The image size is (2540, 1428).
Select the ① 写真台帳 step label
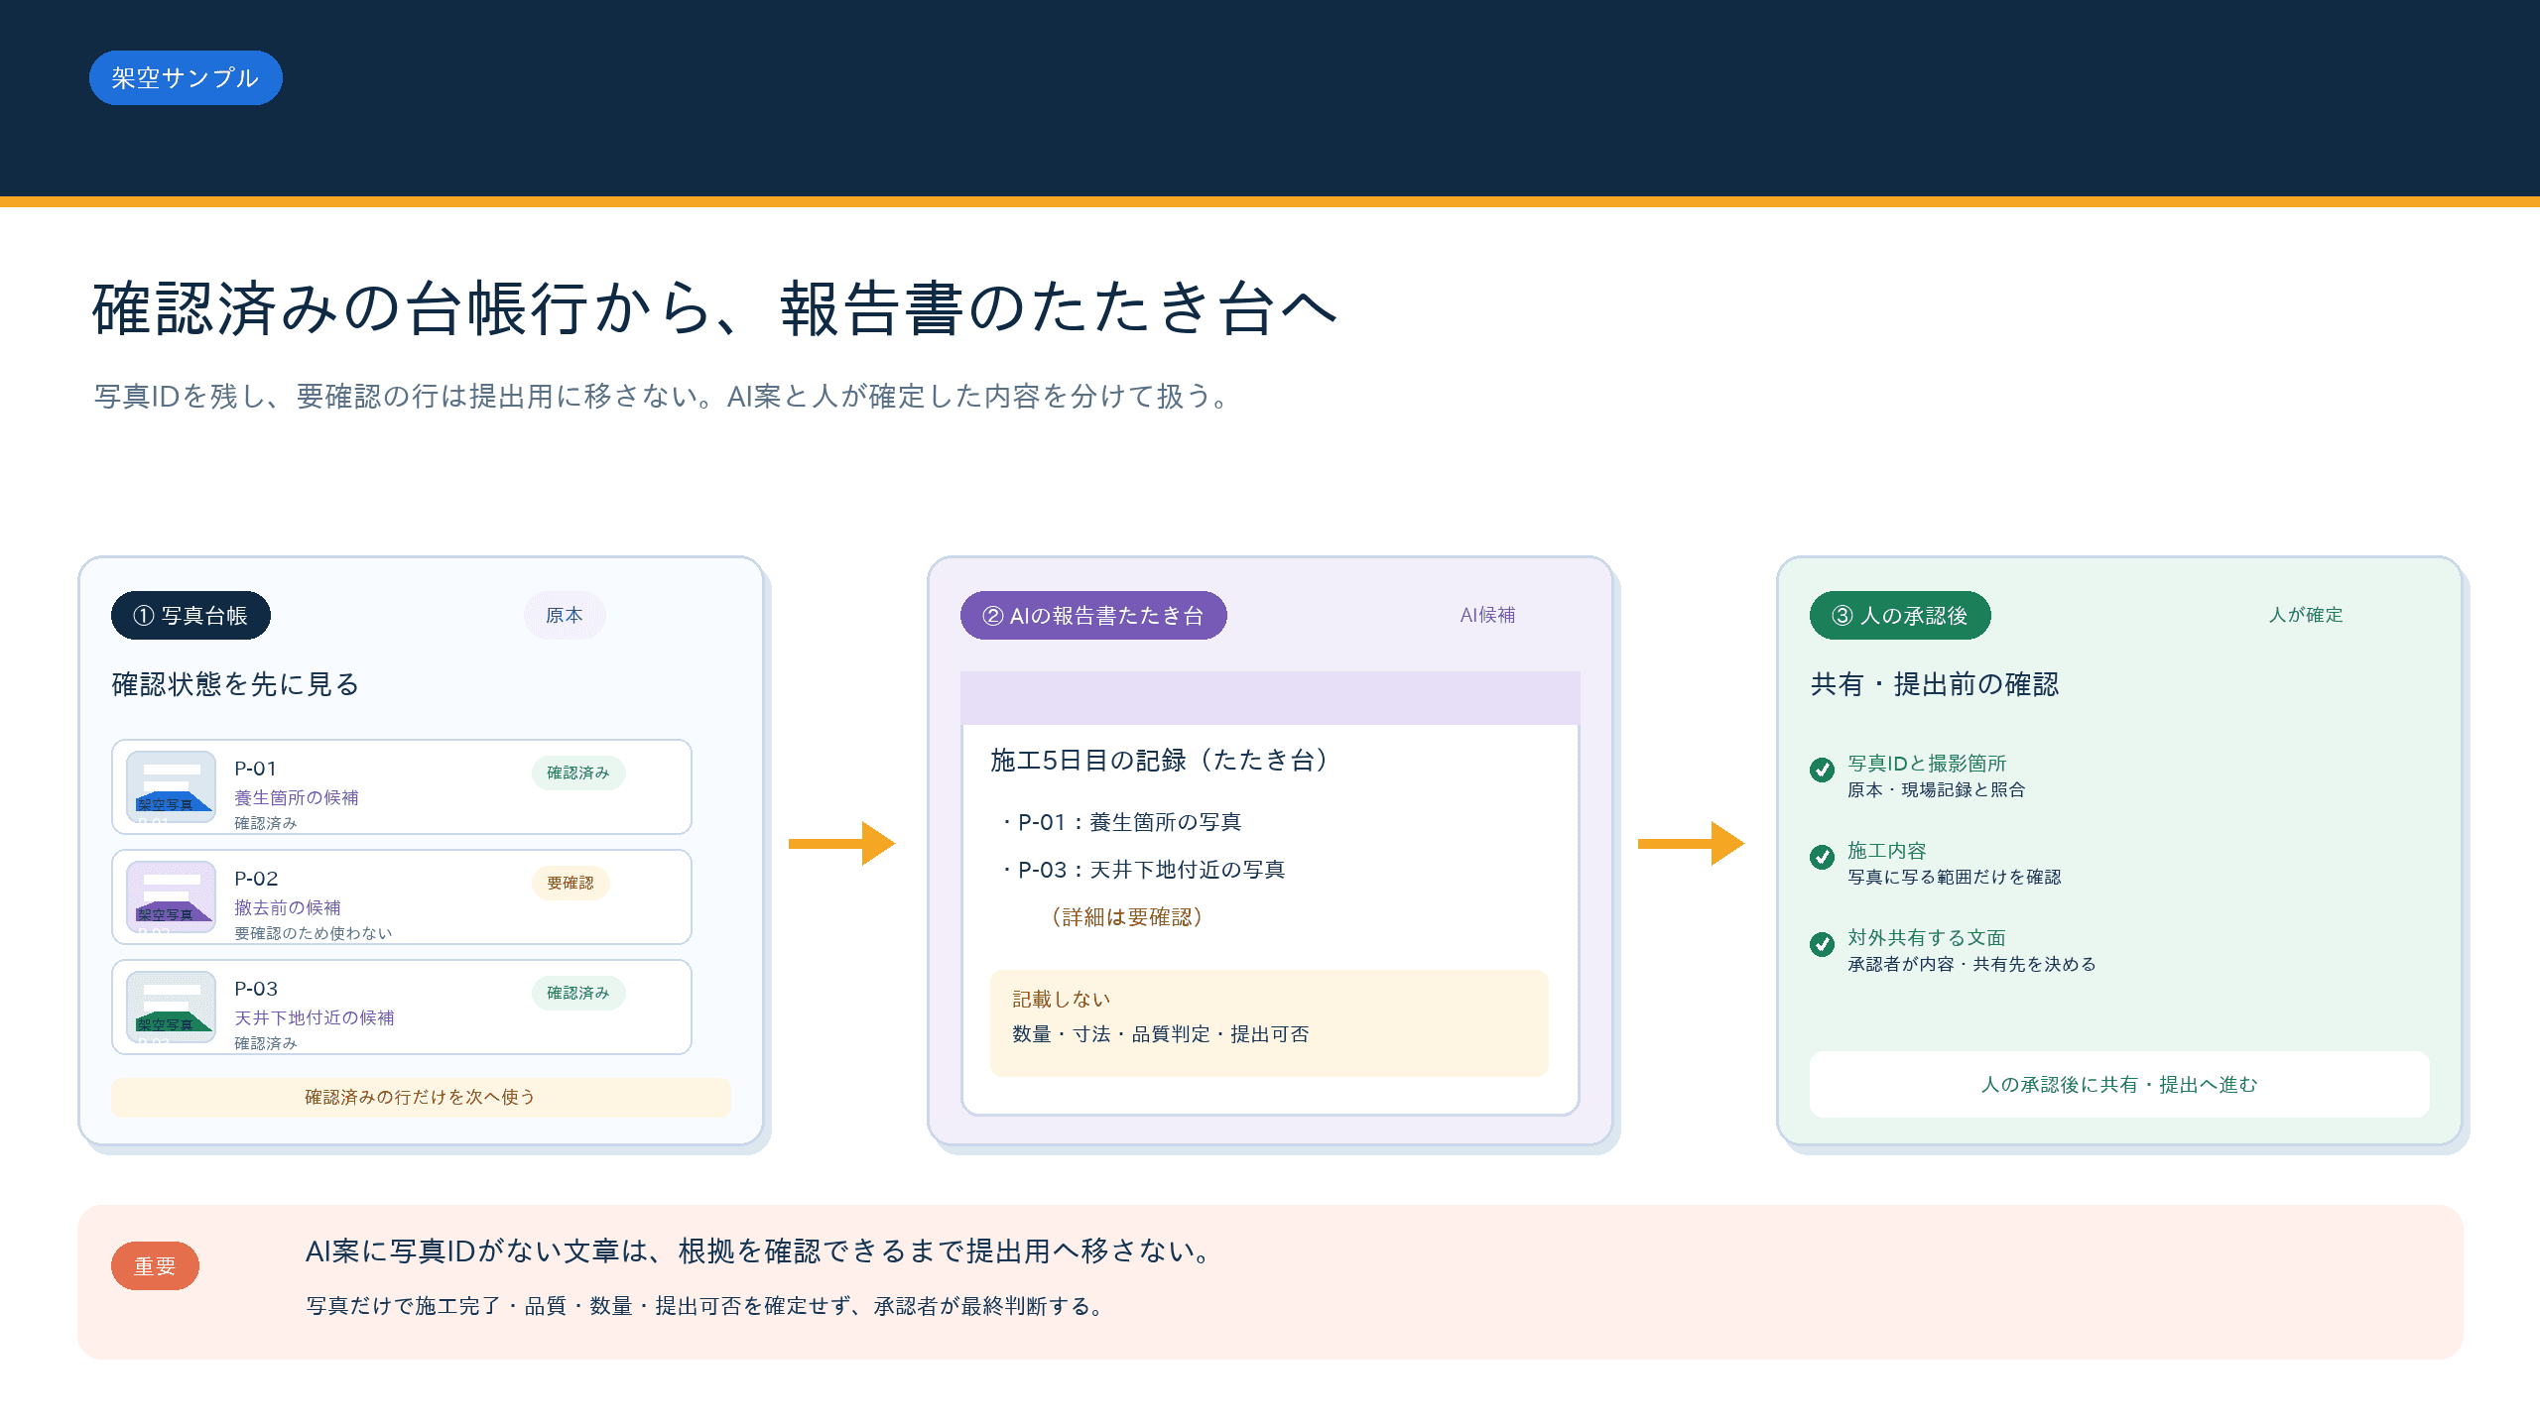pyautogui.click(x=190, y=615)
